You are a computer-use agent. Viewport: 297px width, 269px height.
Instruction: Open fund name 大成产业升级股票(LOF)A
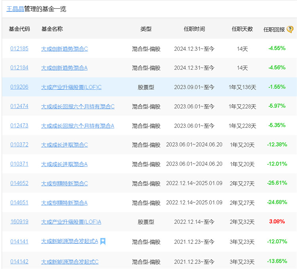tap(71, 222)
